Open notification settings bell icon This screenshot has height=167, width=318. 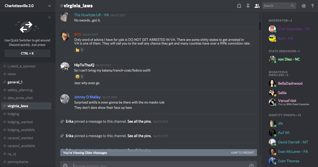[239, 6]
